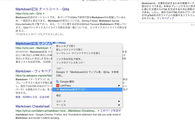Open dropdown arrow beside qiita.com › Qiita
Image resolution: width=195 pixels, height=122 pixels.
[x=44, y=13]
